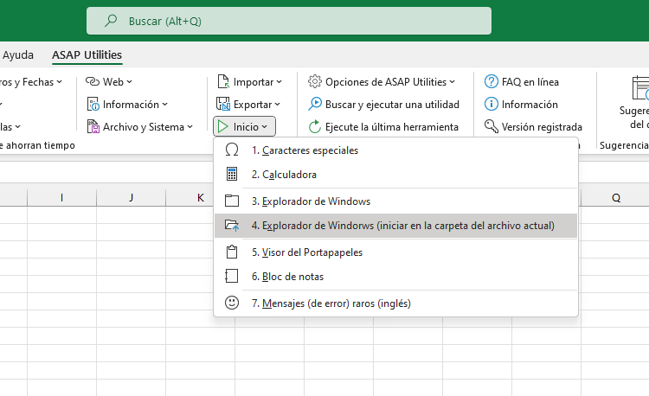This screenshot has width=649, height=396.
Task: Expand the 'ros y Fechas' dropdown
Action: (31, 82)
